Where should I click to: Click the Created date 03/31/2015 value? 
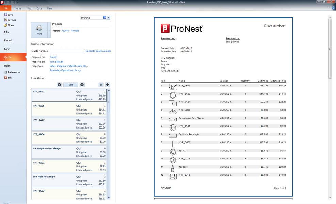(186, 48)
